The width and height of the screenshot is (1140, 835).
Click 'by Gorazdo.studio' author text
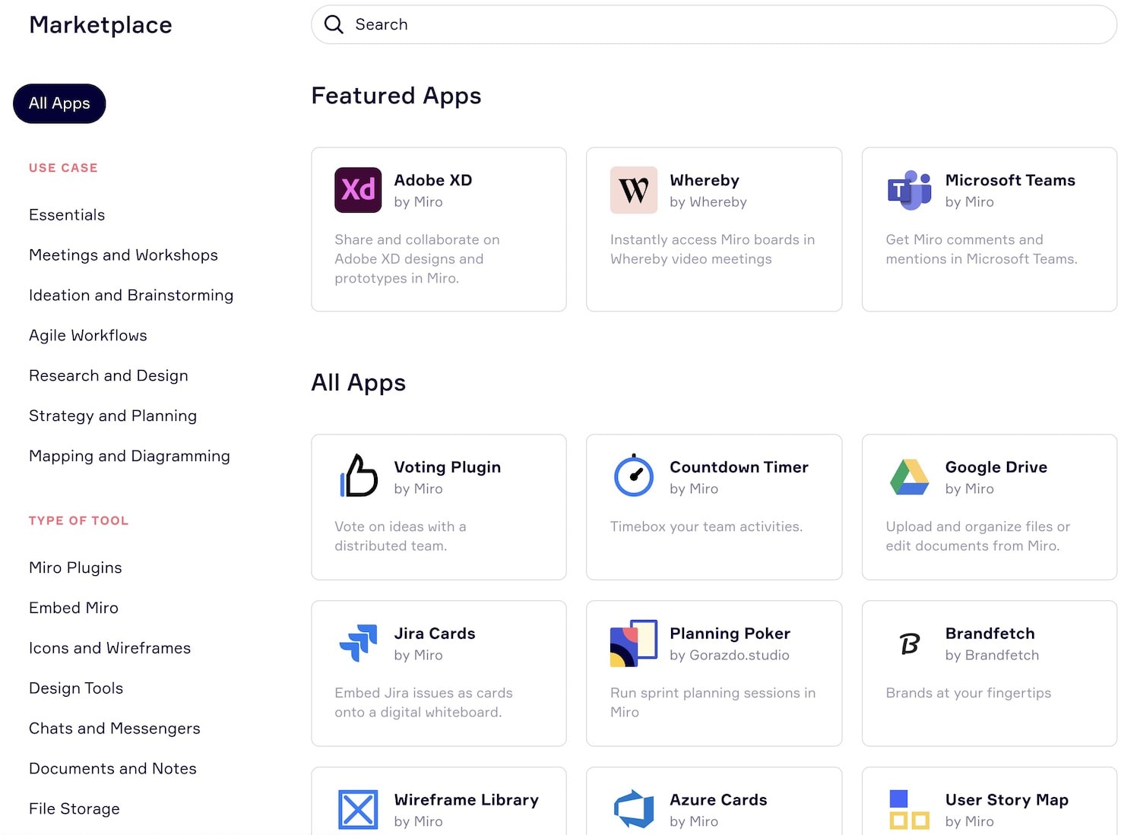[x=730, y=655]
